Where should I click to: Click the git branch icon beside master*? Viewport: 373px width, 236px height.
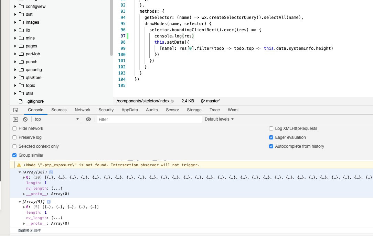(203, 101)
